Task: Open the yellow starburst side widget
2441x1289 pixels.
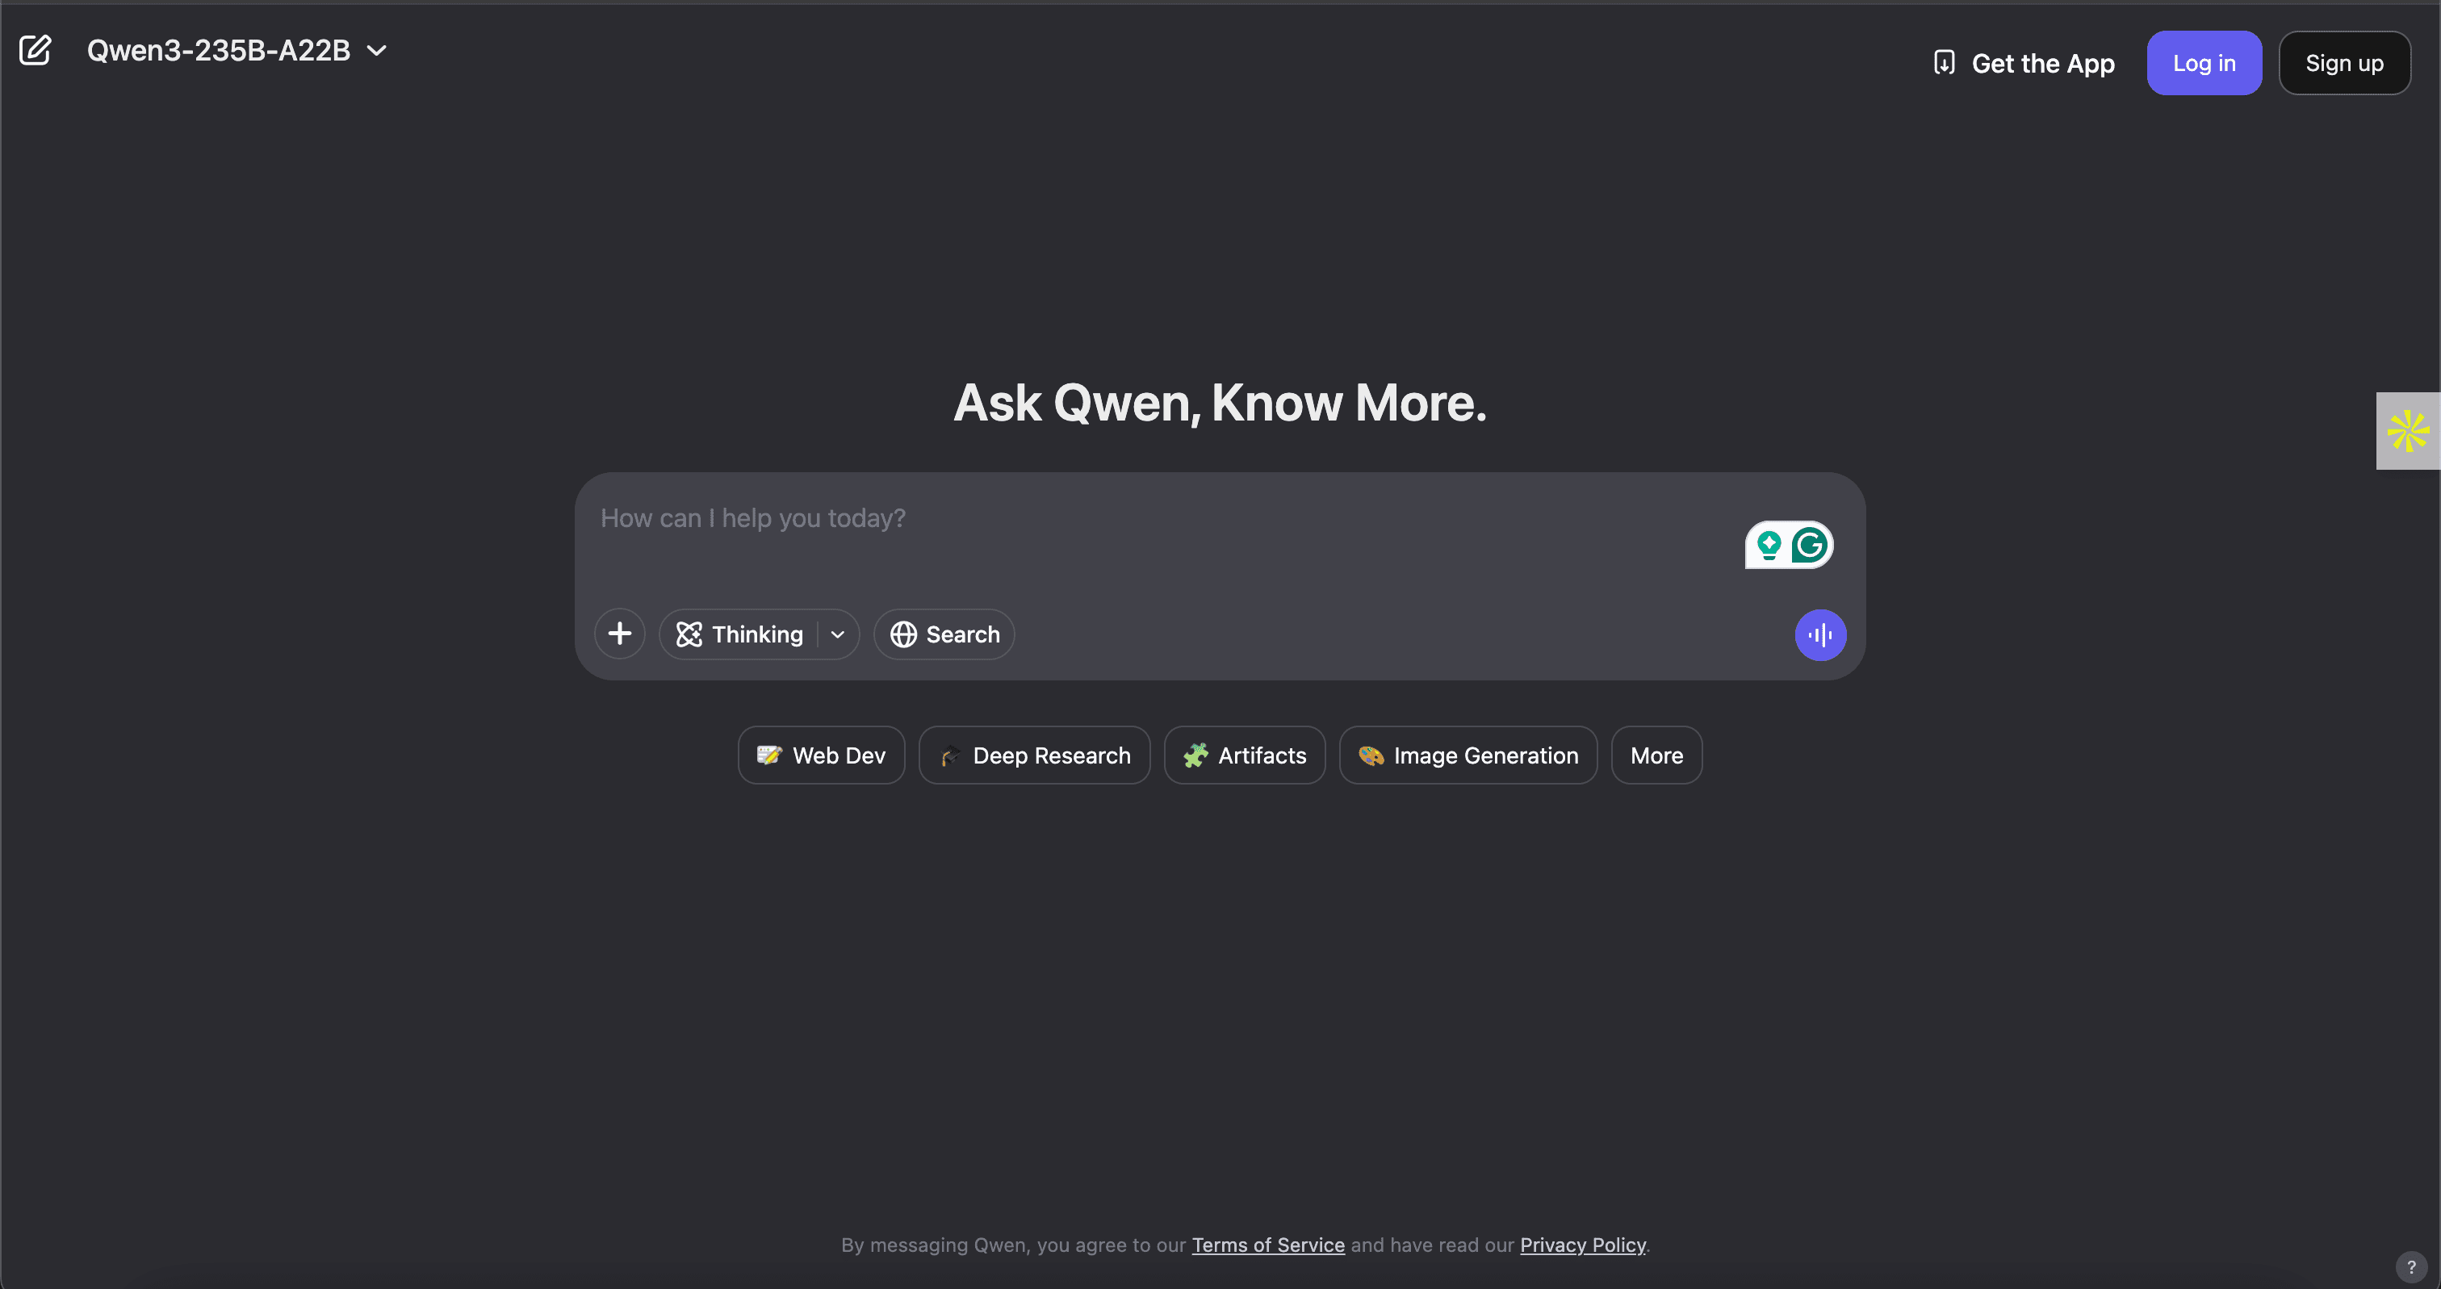Action: 2408,431
